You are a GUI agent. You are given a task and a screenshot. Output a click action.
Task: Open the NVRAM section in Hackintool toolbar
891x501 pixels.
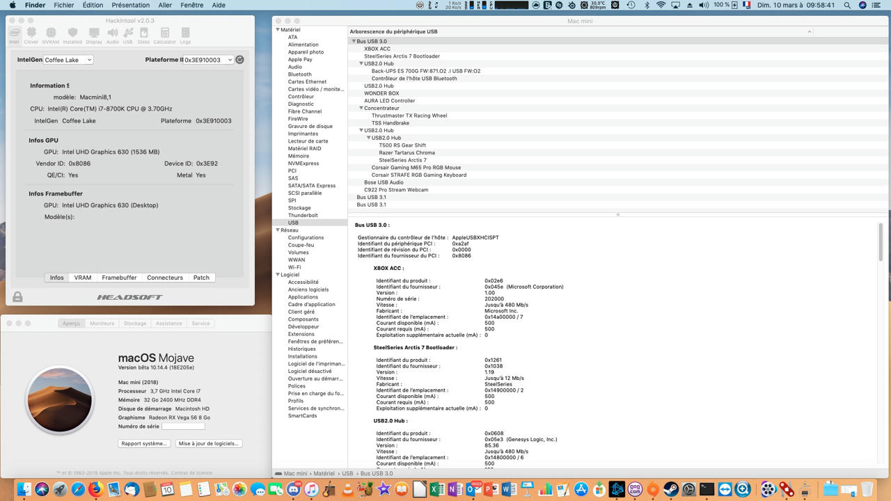(x=51, y=35)
